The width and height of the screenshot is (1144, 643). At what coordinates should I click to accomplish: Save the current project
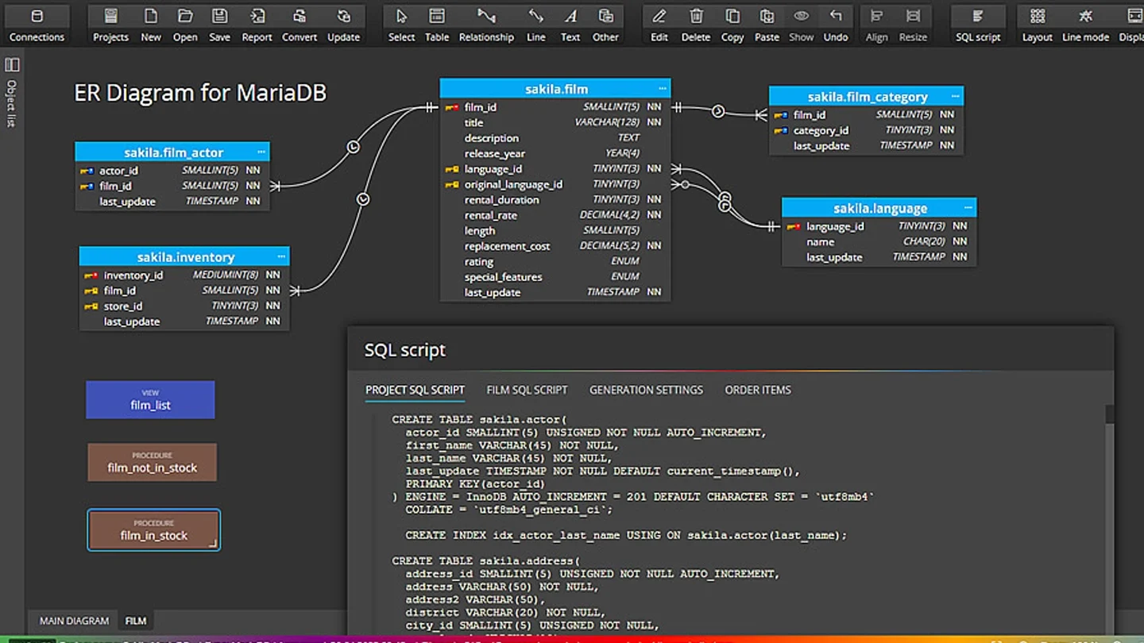tap(219, 25)
